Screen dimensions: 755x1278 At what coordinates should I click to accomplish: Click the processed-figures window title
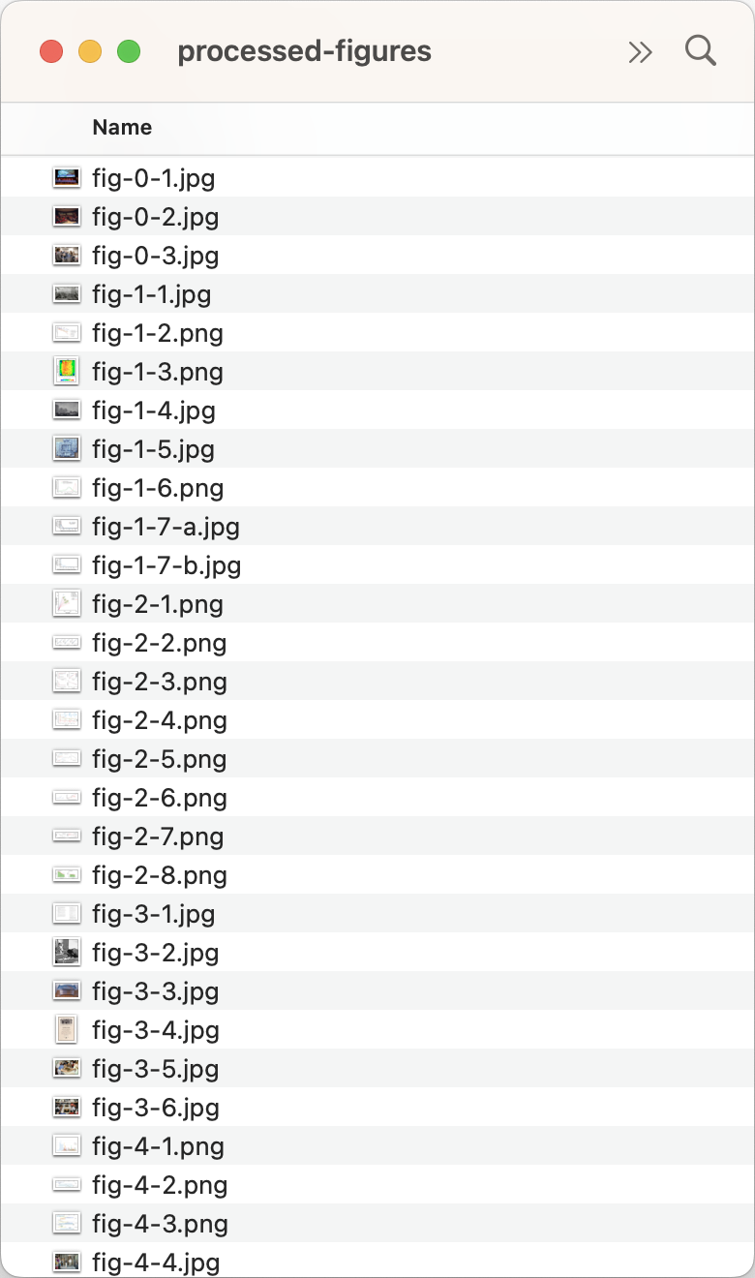[304, 51]
